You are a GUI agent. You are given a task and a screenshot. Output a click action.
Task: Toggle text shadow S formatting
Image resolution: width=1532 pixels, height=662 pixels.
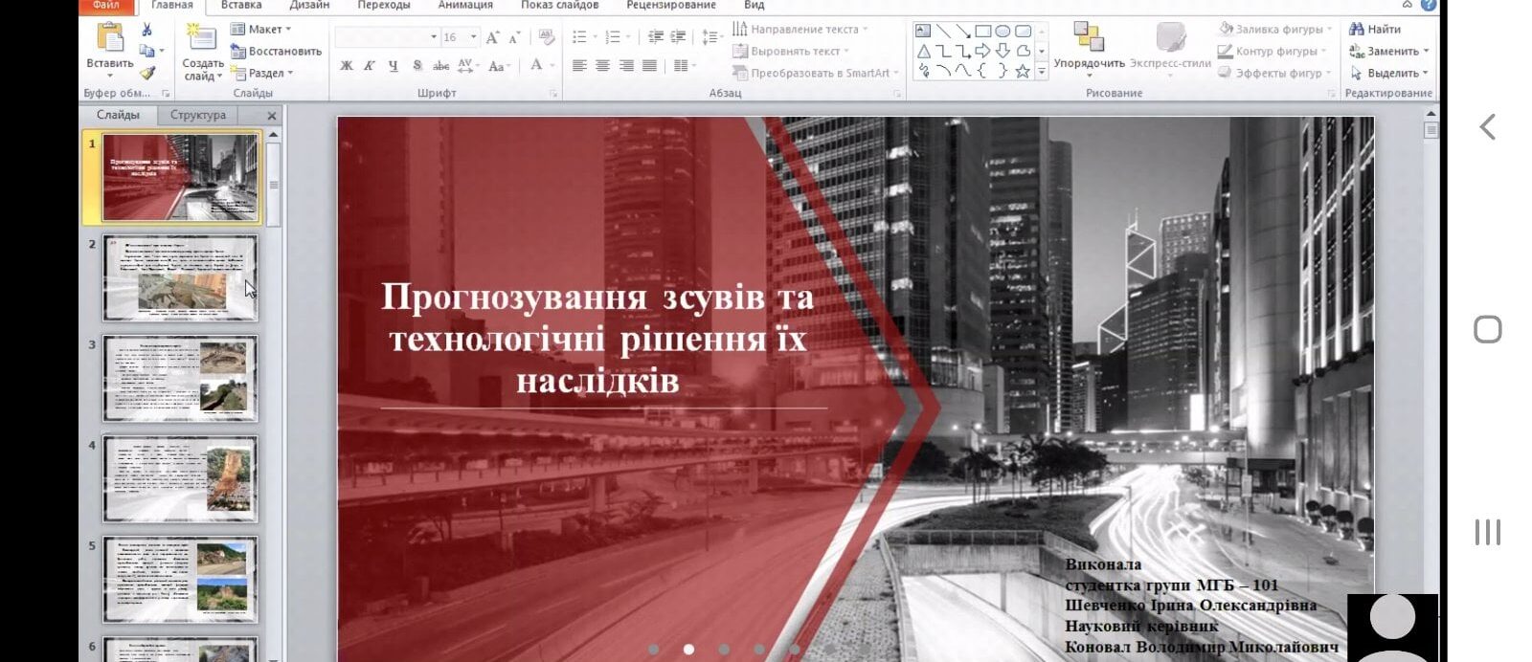pos(417,66)
